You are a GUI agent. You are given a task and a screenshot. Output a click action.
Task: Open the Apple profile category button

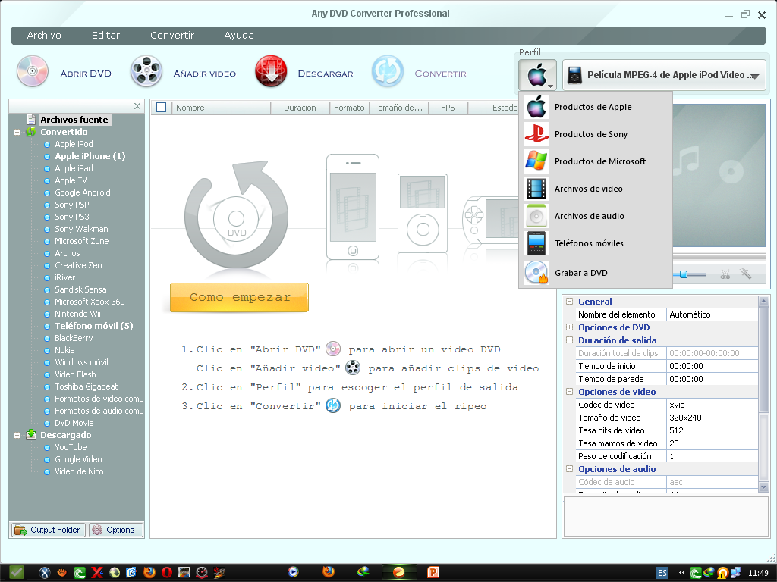click(x=538, y=75)
